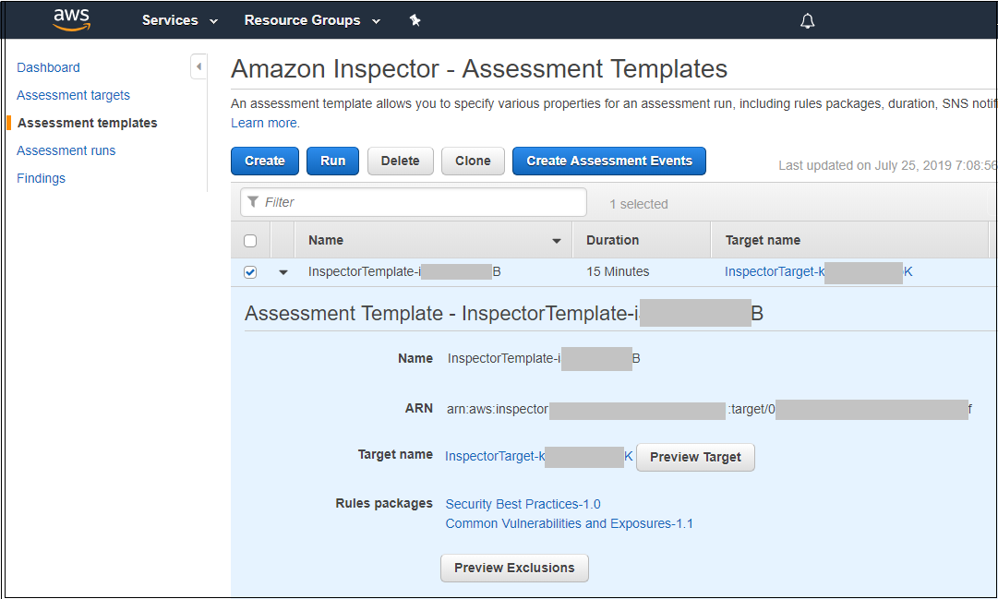Go to Dashboard in sidebar

(x=48, y=67)
